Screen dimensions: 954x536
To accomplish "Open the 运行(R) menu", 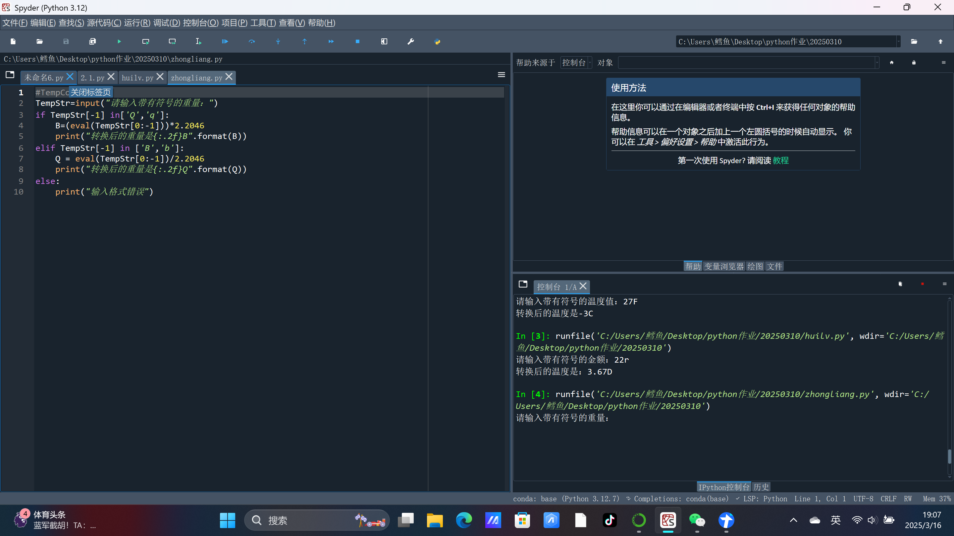I will point(137,23).
